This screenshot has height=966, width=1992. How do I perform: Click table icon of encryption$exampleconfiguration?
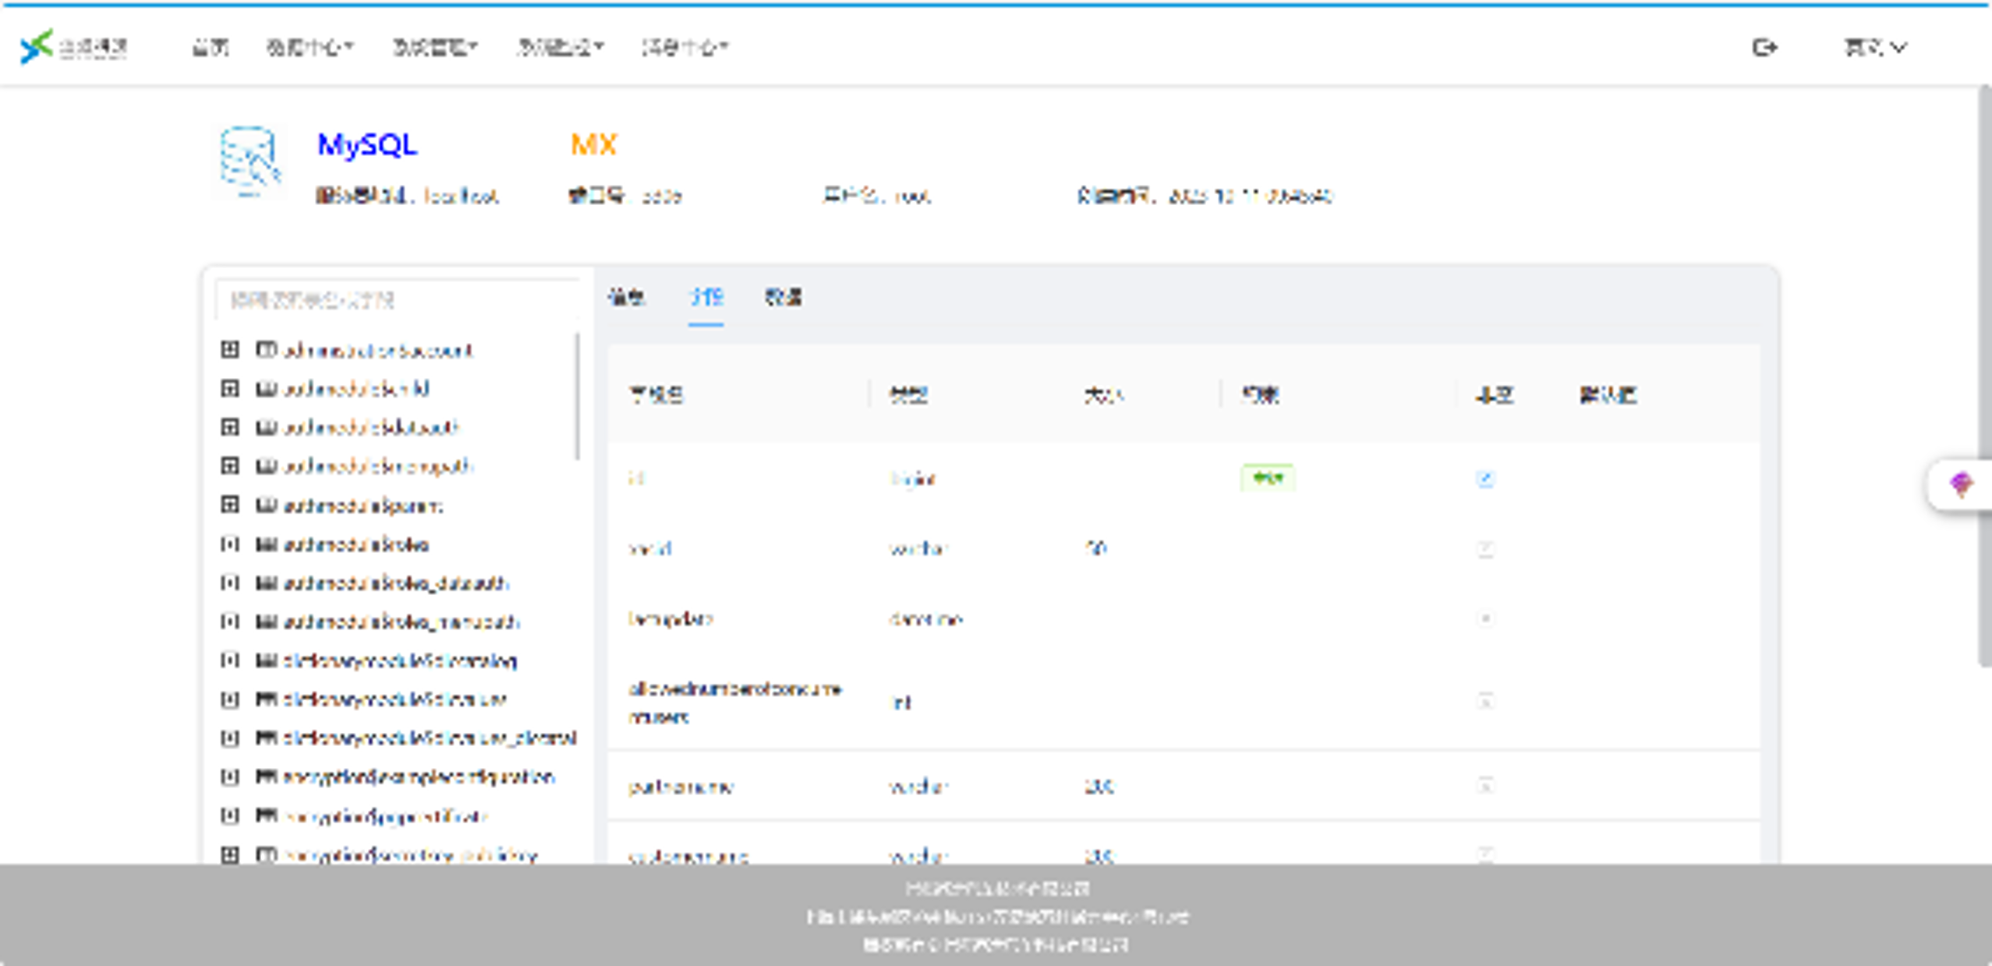[x=266, y=777]
